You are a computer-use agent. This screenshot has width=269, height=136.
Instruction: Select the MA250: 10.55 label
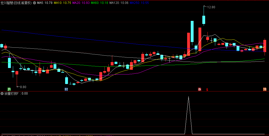click(x=139, y=3)
